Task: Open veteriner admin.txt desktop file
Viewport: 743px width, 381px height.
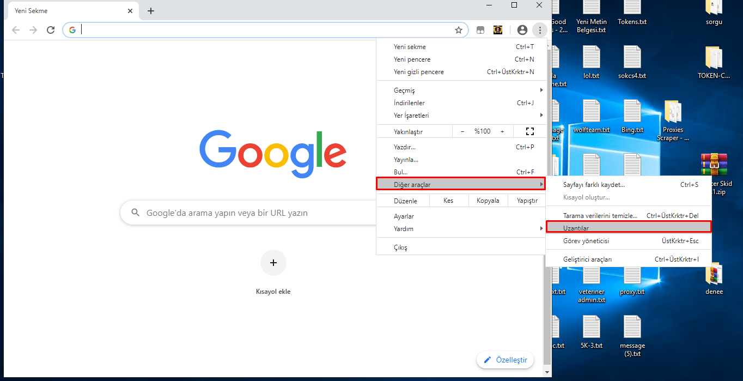Action: pyautogui.click(x=592, y=286)
